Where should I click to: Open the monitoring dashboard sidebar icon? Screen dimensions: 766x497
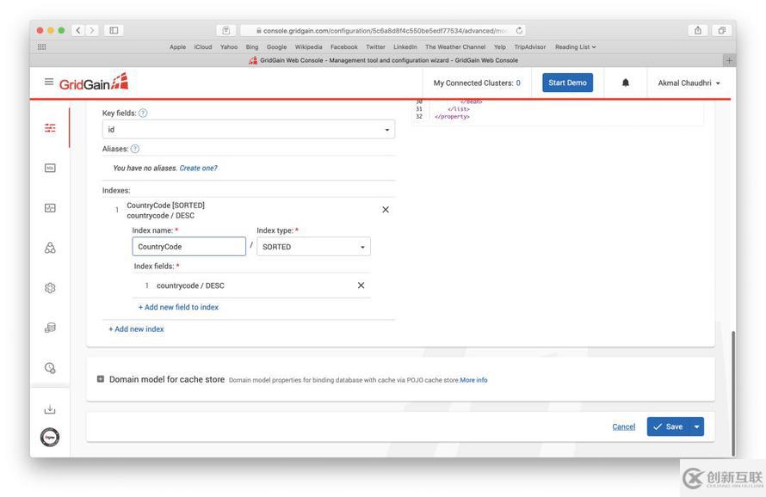pos(50,208)
